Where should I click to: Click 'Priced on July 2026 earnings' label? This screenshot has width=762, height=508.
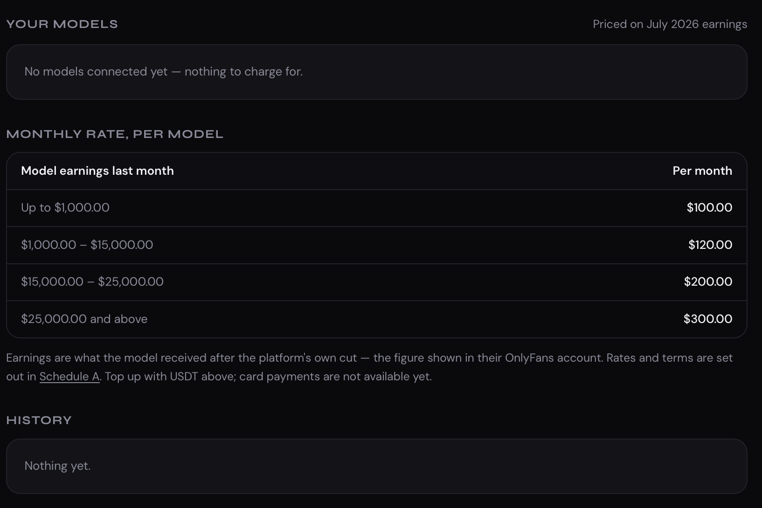(670, 24)
